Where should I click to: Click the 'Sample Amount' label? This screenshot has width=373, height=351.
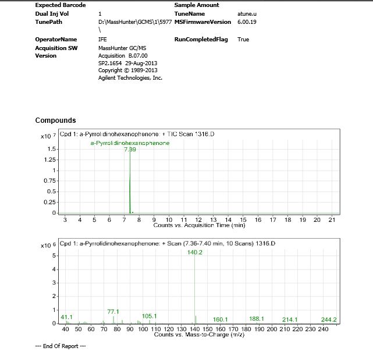click(197, 5)
